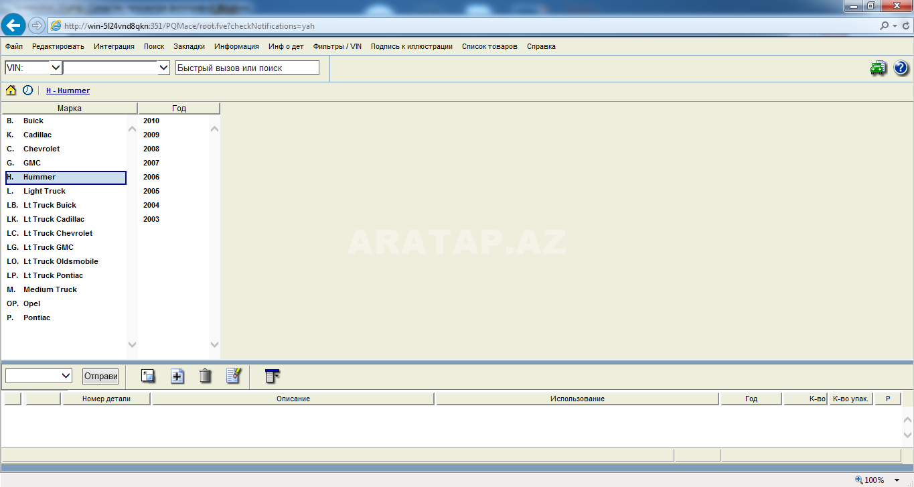Viewport: 914px width, 487px height.
Task: Select Hummer in the Марка list
Action: coord(66,178)
